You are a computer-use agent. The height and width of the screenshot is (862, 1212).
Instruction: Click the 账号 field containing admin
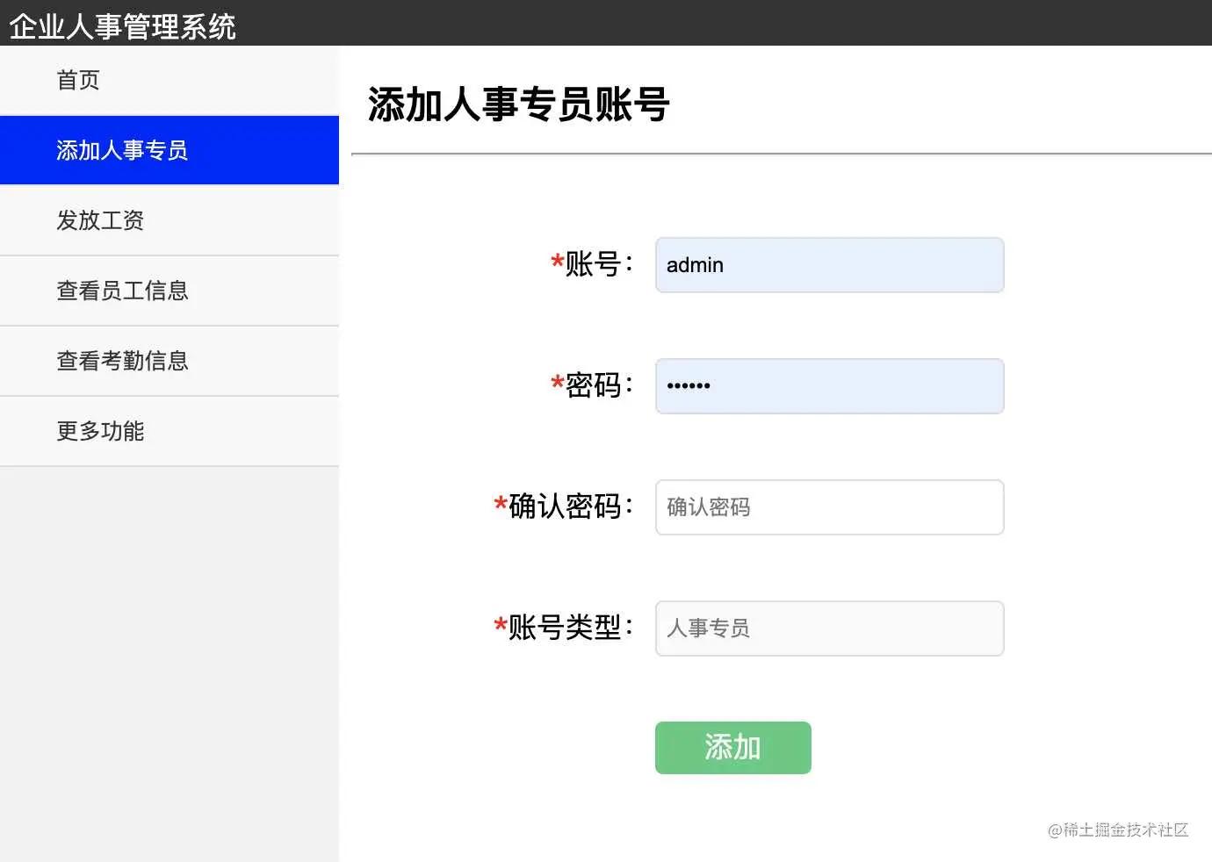(829, 265)
